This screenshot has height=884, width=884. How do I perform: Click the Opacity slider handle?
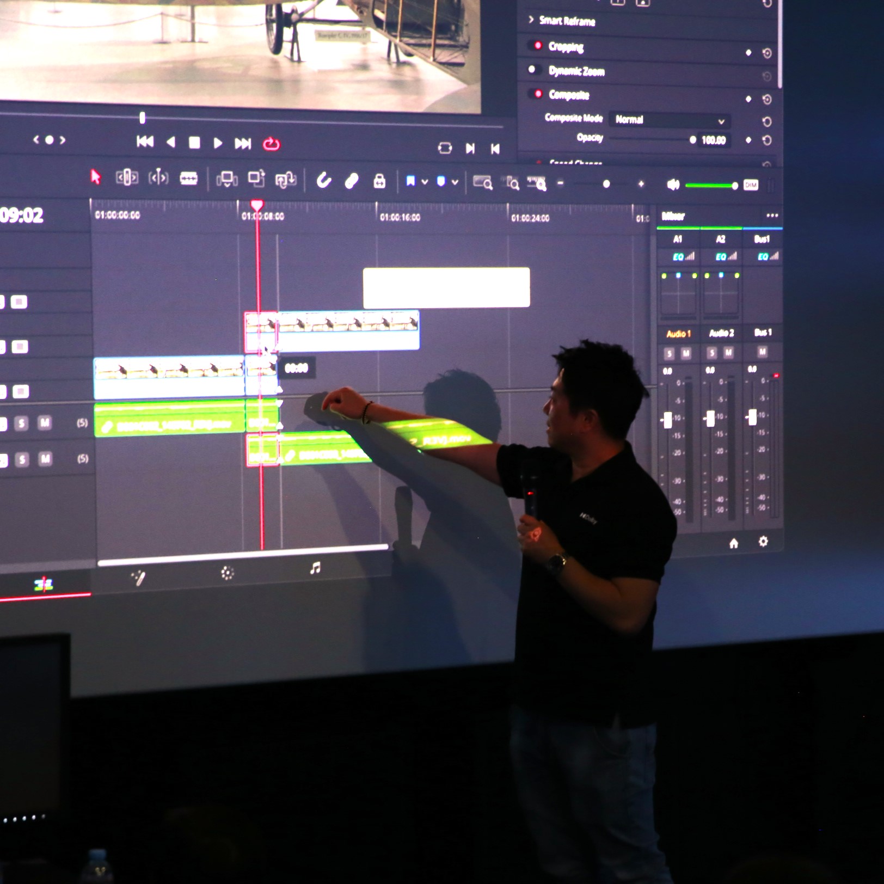[x=692, y=140]
